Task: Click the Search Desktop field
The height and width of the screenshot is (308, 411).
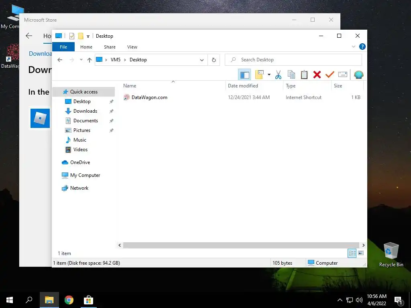Action: 293,60
